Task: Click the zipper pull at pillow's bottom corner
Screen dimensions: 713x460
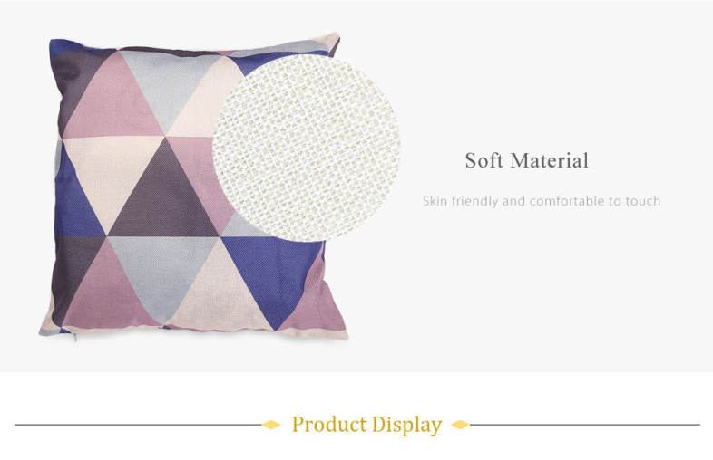Action: [75, 337]
